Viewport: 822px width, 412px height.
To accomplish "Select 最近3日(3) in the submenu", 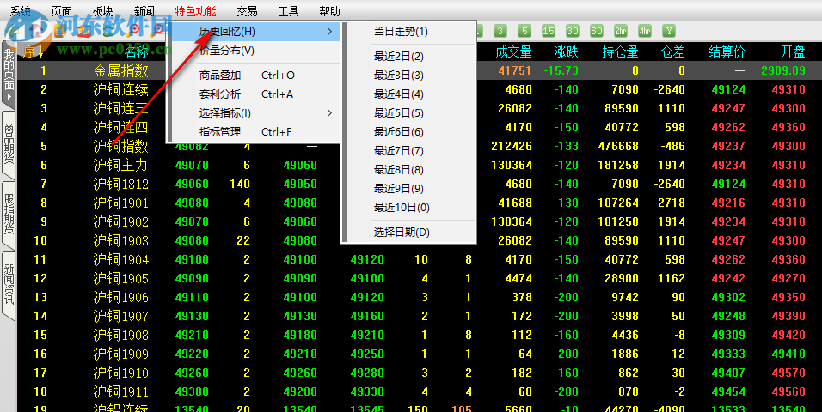I will point(409,76).
